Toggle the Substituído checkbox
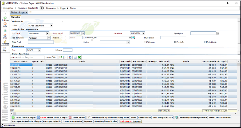Screen dimensions: 241x128 point(205,42)
